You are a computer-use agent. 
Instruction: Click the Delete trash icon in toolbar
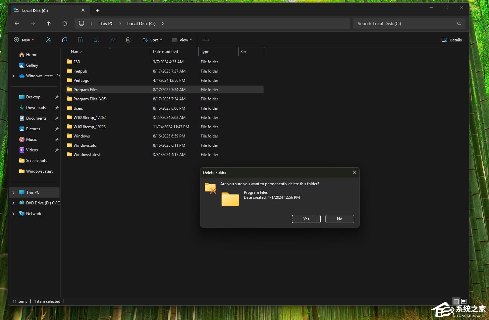pyautogui.click(x=128, y=40)
